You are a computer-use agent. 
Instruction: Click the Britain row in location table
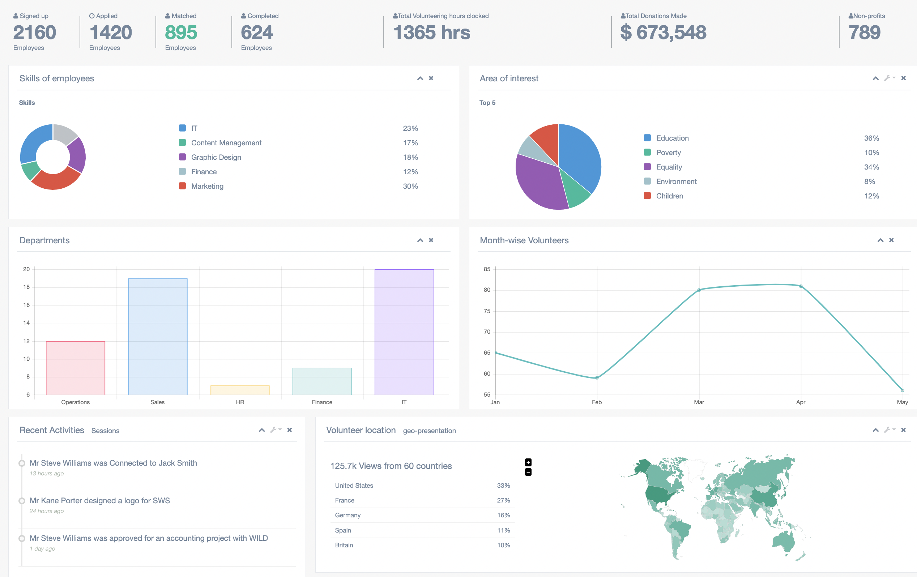pos(422,545)
